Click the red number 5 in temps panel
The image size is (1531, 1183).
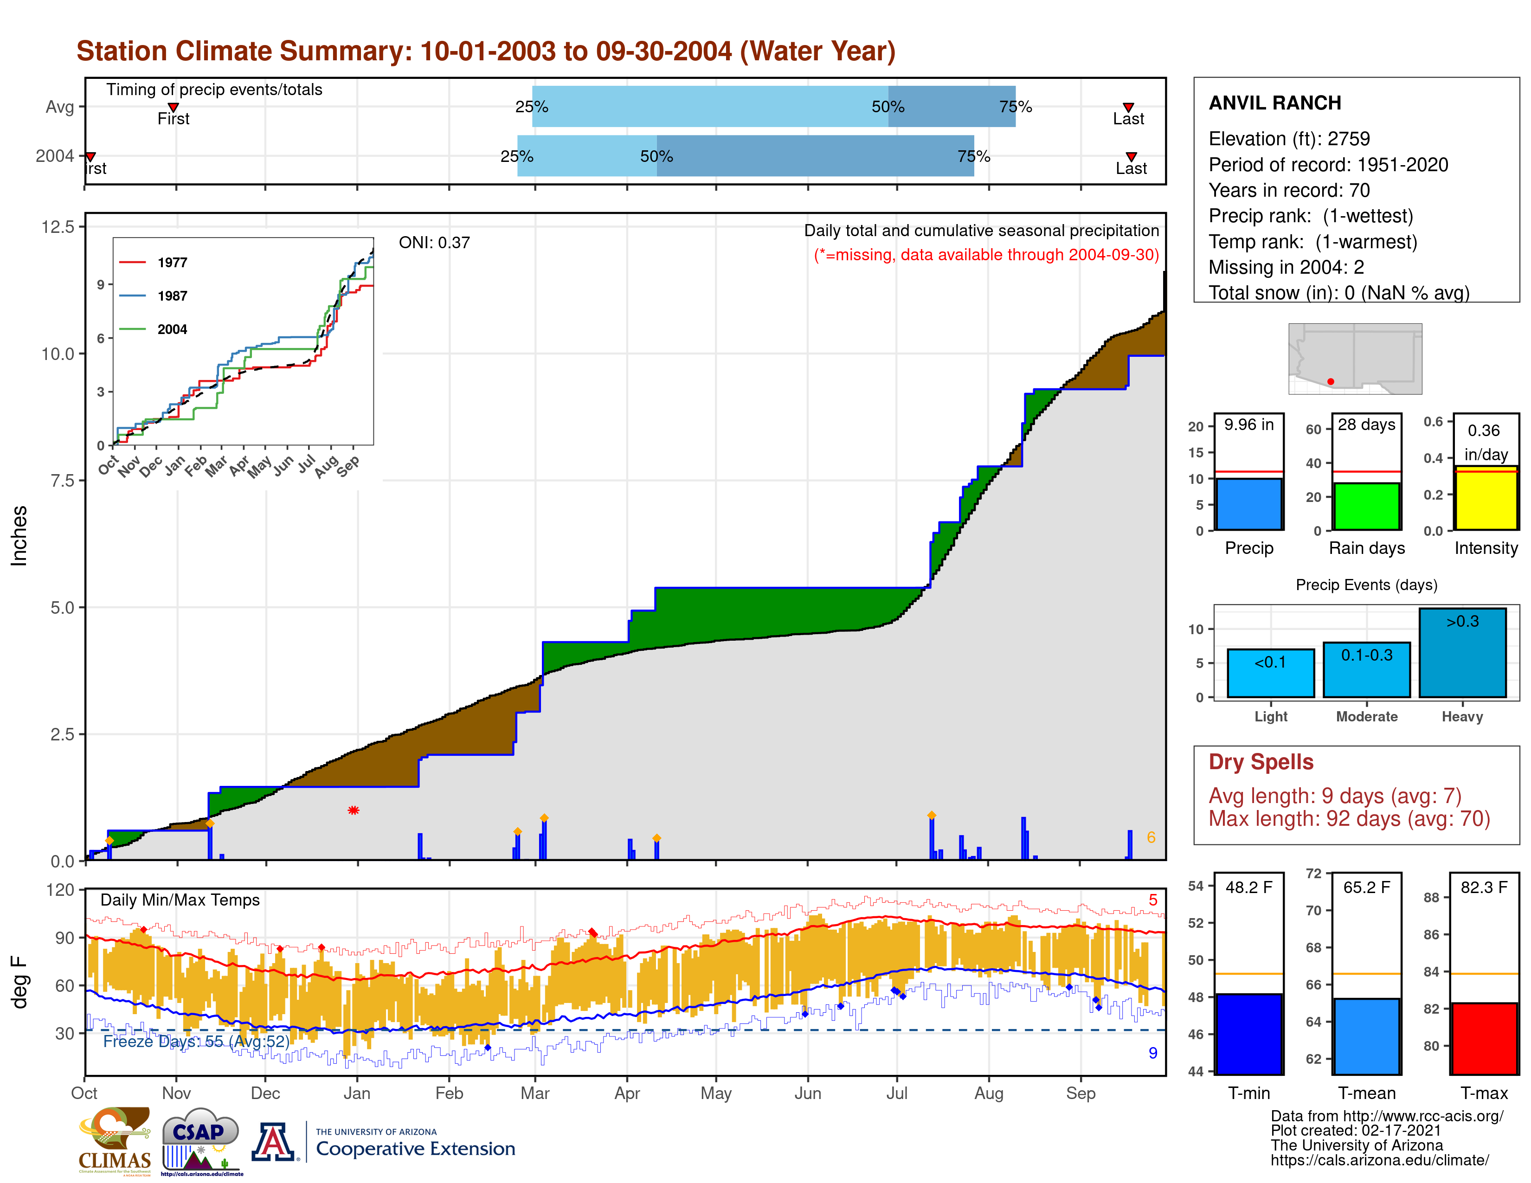click(x=1152, y=900)
